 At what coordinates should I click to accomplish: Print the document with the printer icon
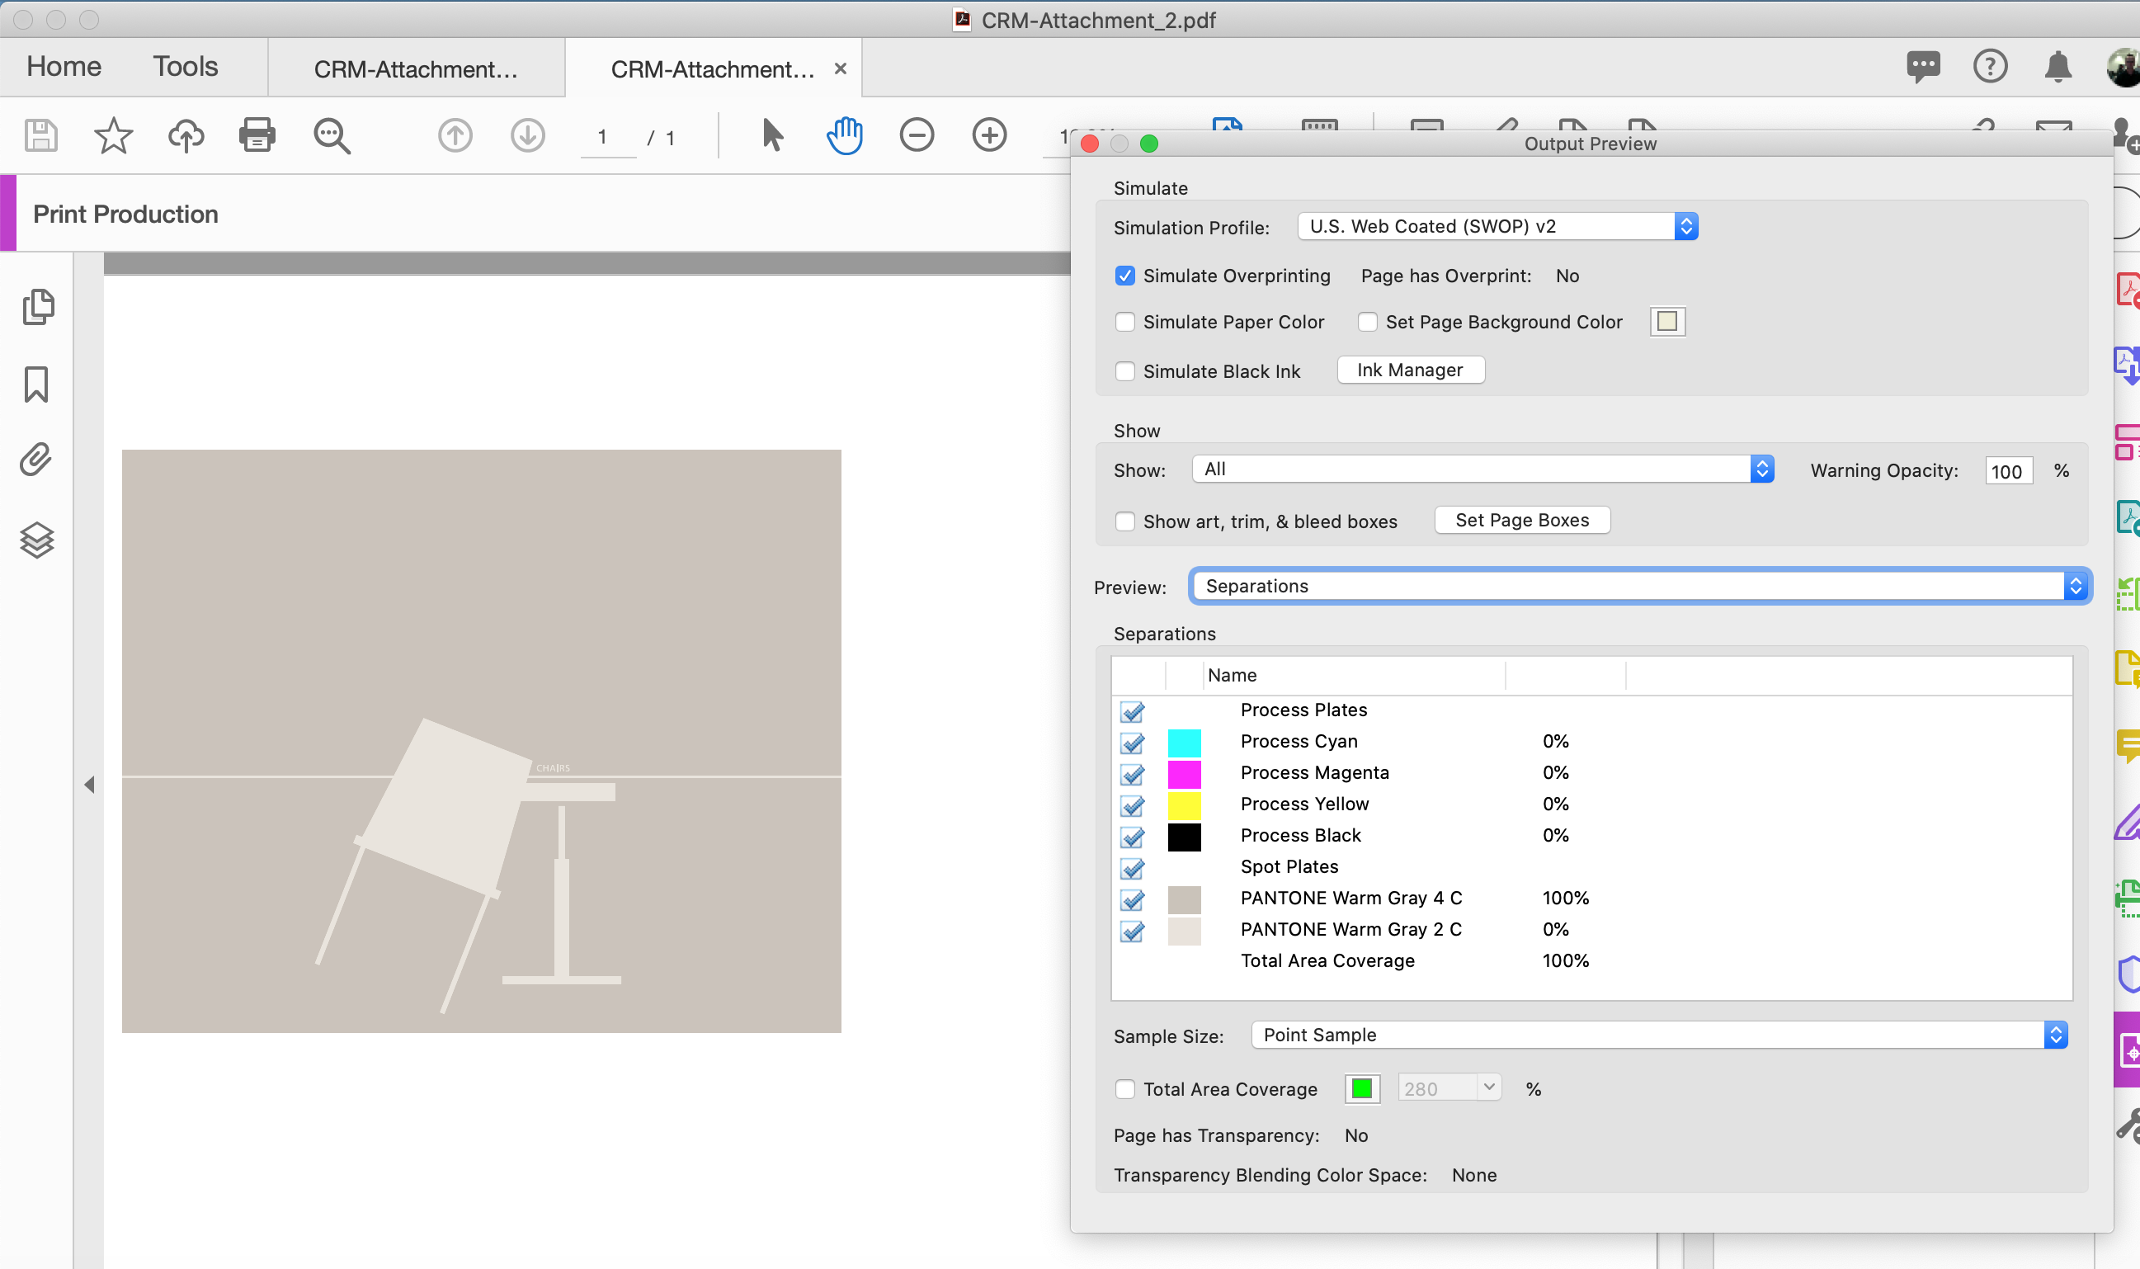point(257,135)
